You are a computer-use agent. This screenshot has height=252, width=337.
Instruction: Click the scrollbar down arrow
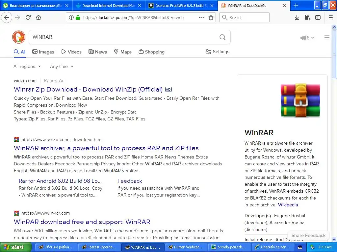(334, 239)
